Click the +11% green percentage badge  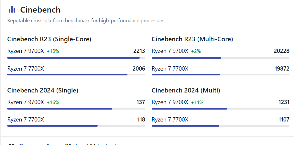point(197,102)
